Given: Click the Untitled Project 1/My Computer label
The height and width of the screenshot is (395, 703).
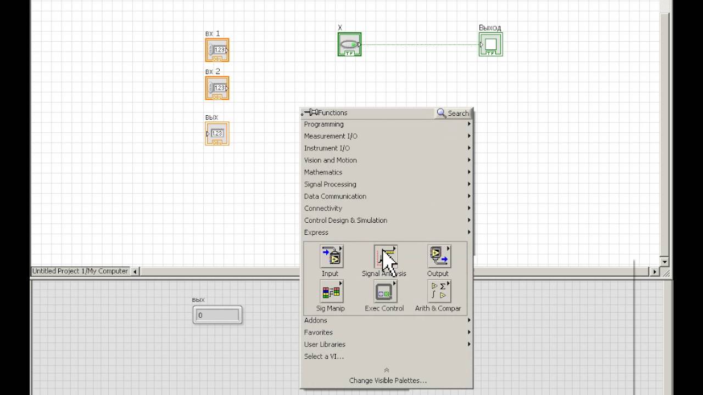Looking at the screenshot, I should (x=80, y=271).
